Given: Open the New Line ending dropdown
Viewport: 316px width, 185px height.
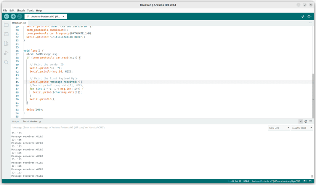Looking at the screenshot, I should (279, 128).
